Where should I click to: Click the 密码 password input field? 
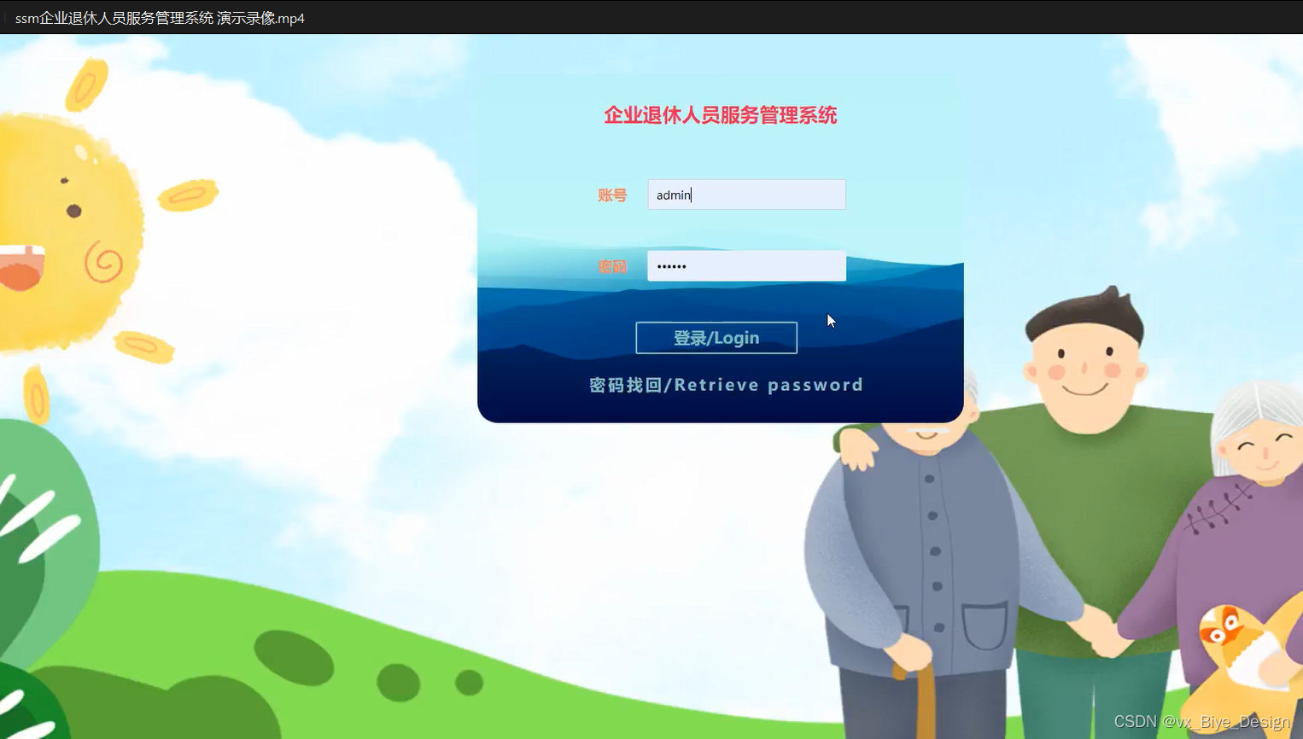[746, 266]
